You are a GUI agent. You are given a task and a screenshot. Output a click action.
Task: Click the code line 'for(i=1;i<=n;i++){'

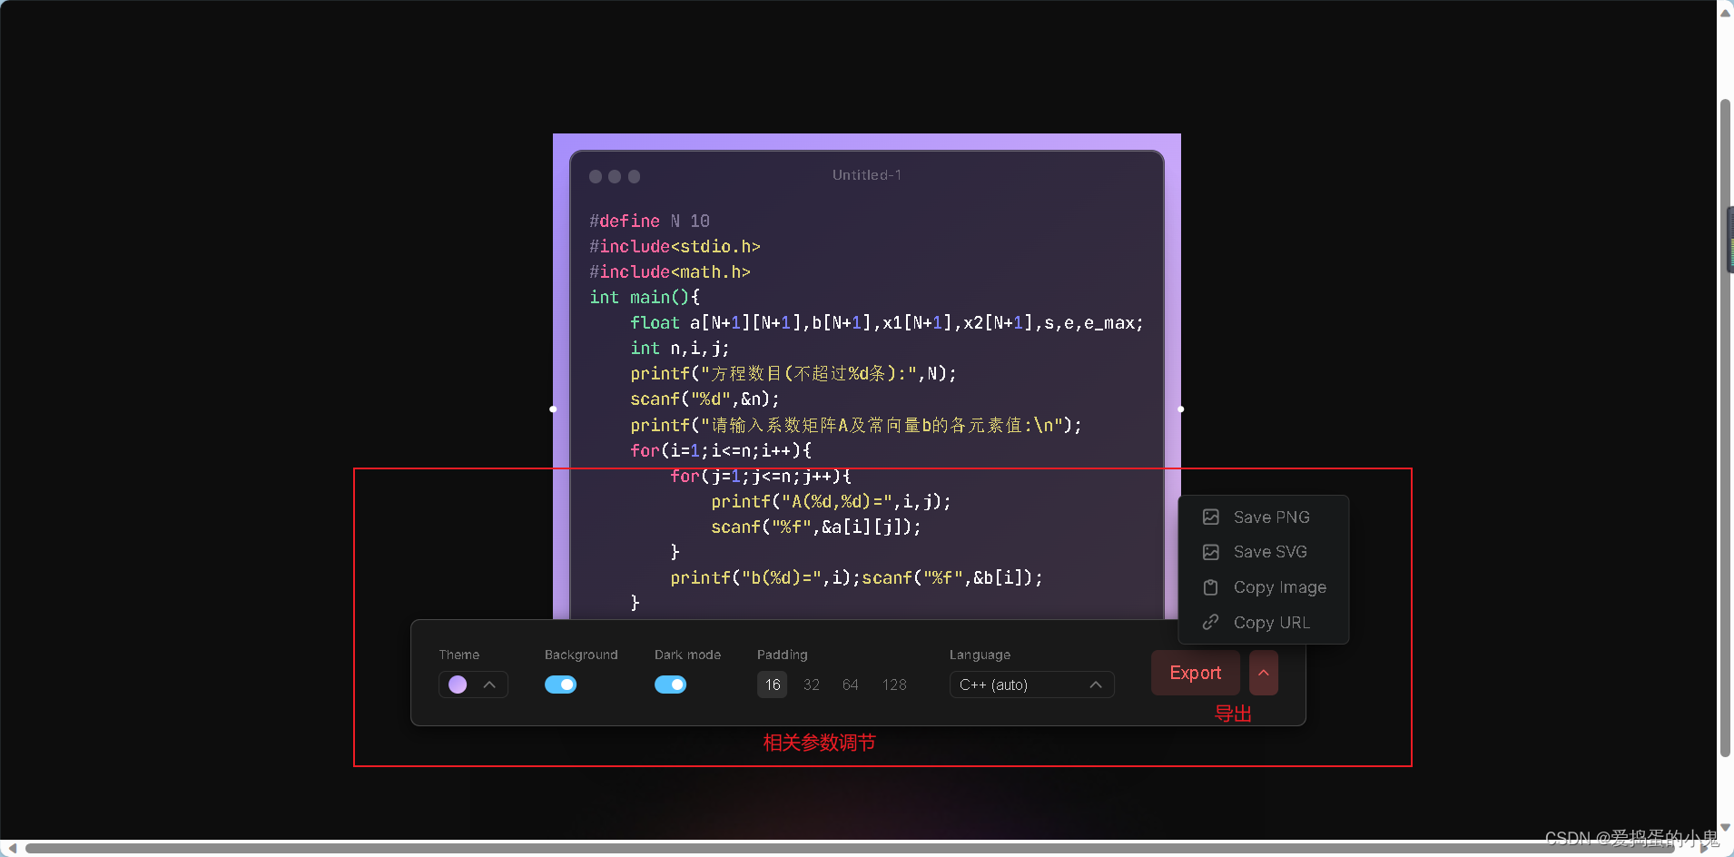721,450
